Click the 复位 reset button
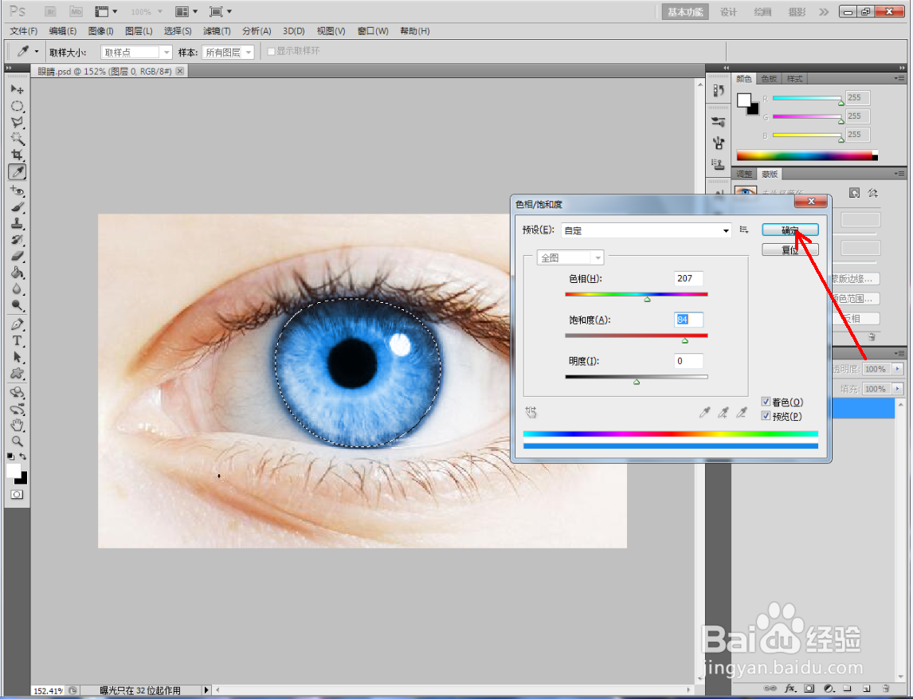The height and width of the screenshot is (699, 913). 790,250
